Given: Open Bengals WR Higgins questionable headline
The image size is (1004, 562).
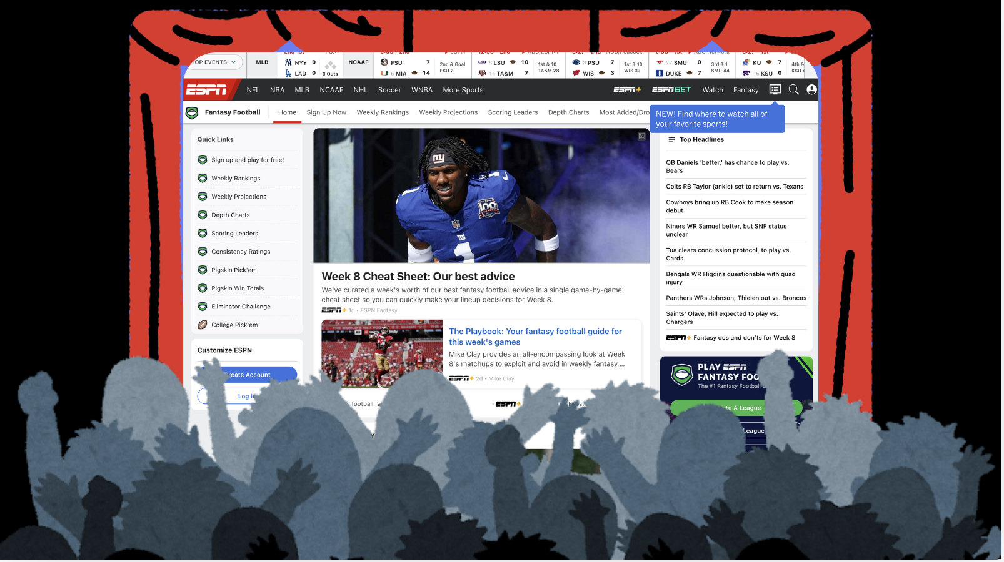Looking at the screenshot, I should (731, 278).
